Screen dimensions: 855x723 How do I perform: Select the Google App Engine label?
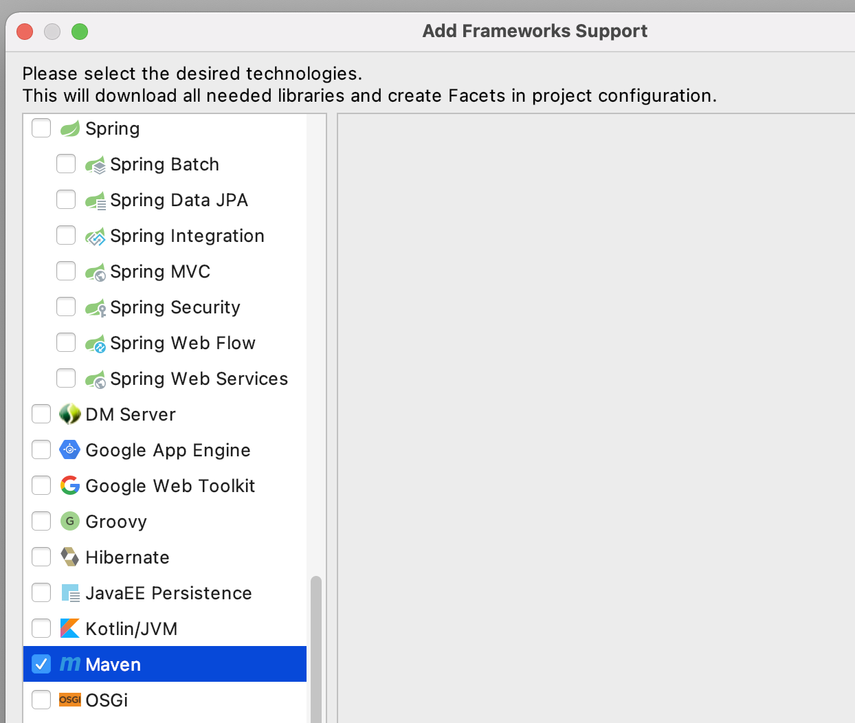[168, 451]
